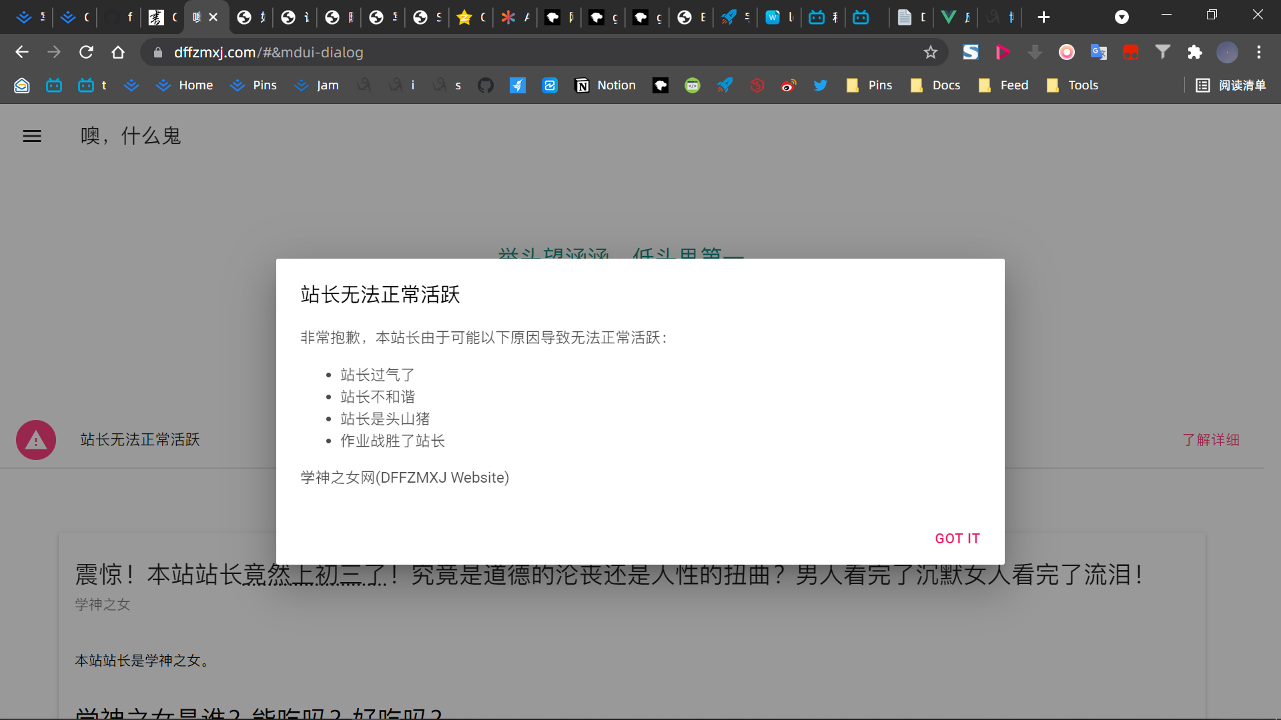Reload the current page

coord(86,52)
